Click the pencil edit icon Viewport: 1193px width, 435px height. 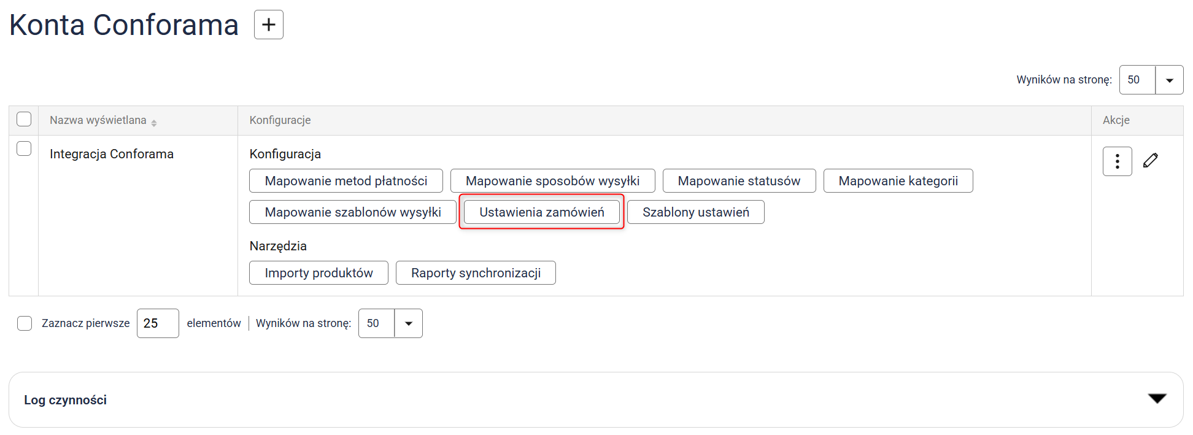[1151, 161]
